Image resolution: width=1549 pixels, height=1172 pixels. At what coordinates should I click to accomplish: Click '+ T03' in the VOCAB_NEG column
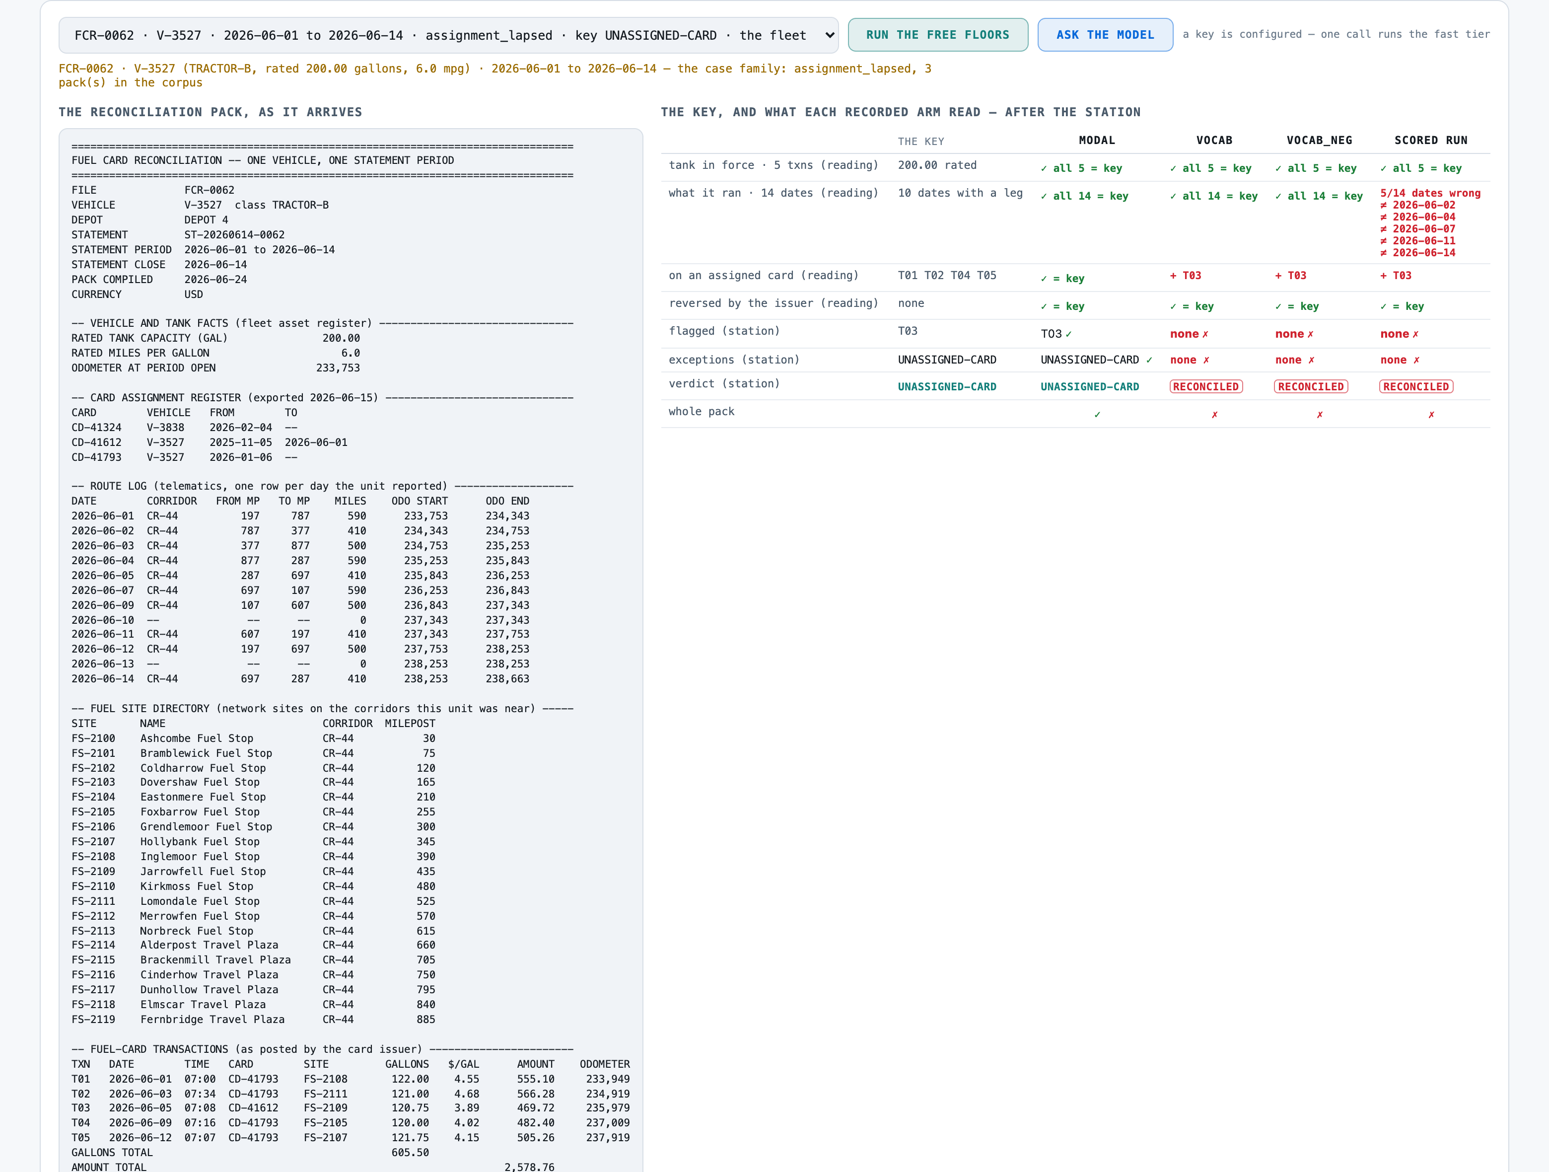pyautogui.click(x=1291, y=276)
